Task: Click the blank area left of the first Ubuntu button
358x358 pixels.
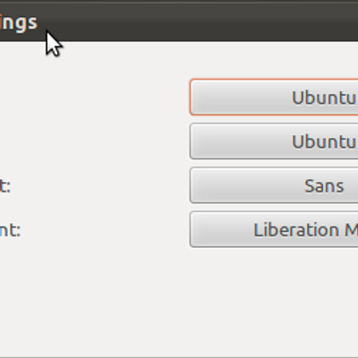Action: click(94, 97)
